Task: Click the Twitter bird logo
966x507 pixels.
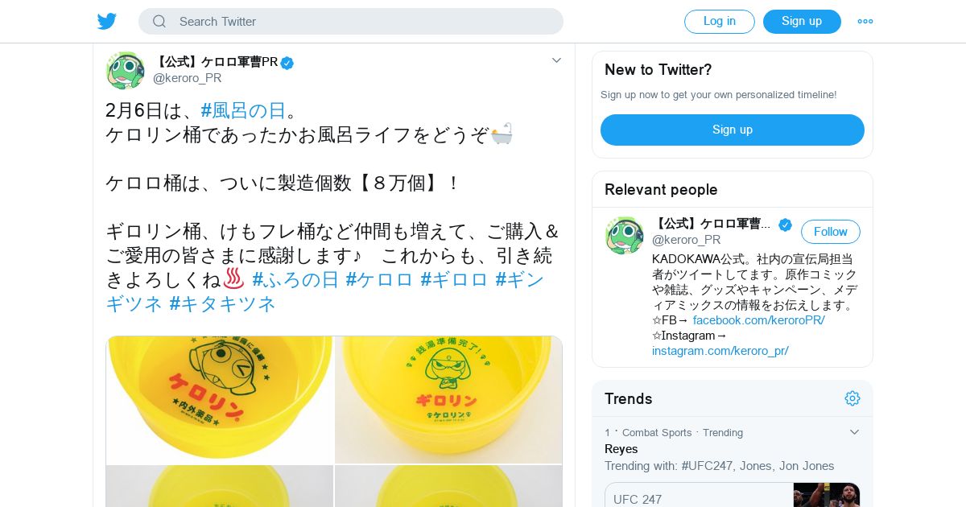Action: point(107,22)
